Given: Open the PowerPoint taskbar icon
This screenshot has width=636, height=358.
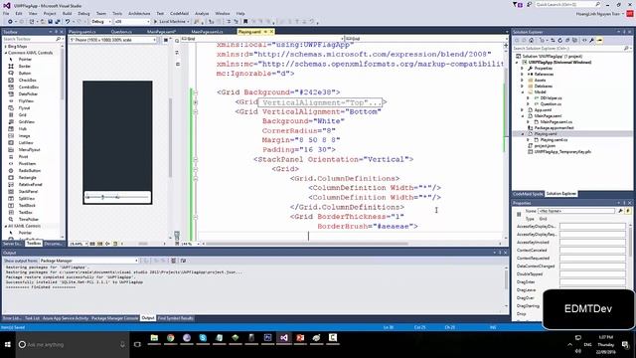Looking at the screenshot, I should pyautogui.click(x=300, y=338).
